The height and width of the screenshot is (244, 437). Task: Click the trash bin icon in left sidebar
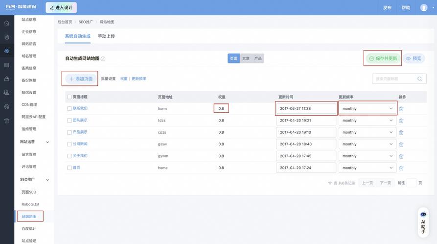[7, 121]
